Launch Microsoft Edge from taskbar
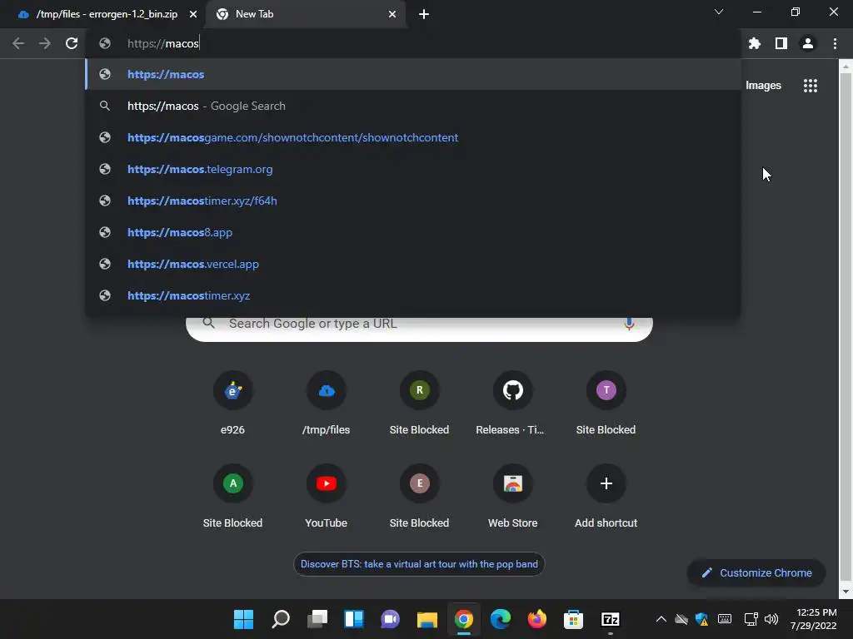Screen dimensions: 853x639 [x=500, y=619]
